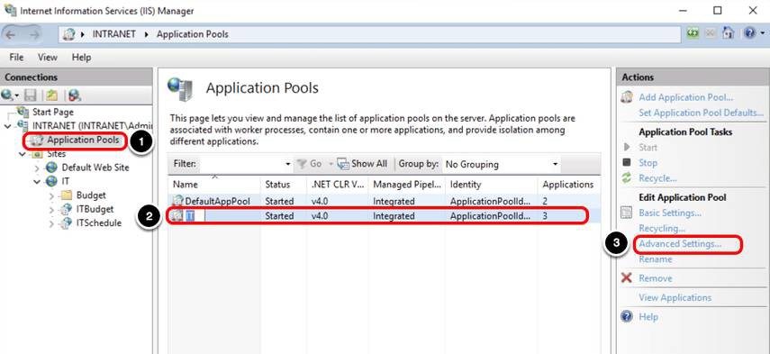Select the INTRANET server node
This screenshot has height=354, width=770.
point(93,126)
